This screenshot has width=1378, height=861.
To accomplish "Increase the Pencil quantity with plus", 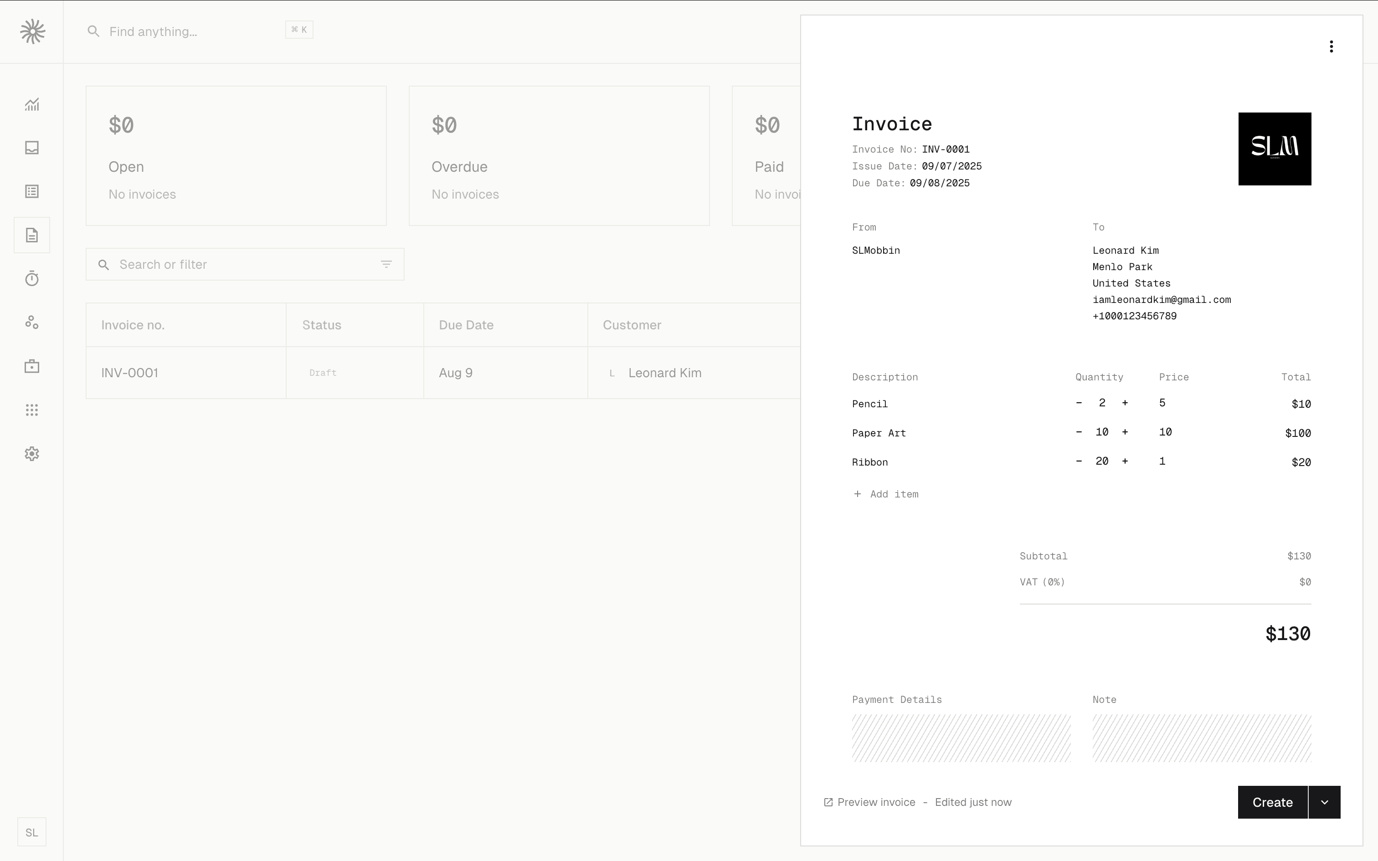I will pos(1125,403).
